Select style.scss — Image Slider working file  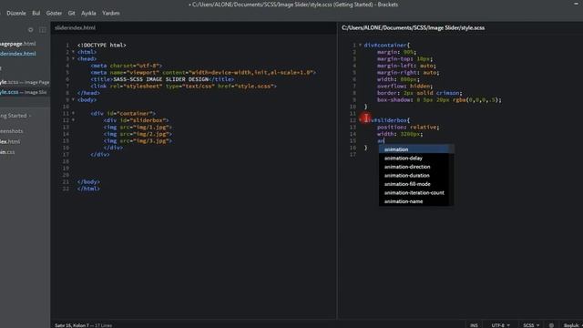click(x=24, y=92)
